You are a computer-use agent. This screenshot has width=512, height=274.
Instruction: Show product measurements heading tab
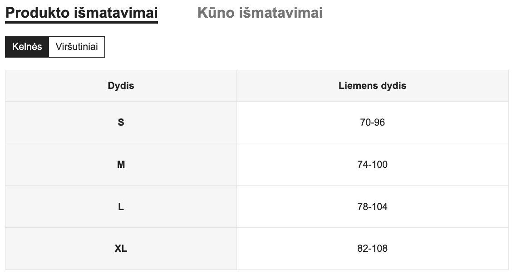pyautogui.click(x=81, y=13)
